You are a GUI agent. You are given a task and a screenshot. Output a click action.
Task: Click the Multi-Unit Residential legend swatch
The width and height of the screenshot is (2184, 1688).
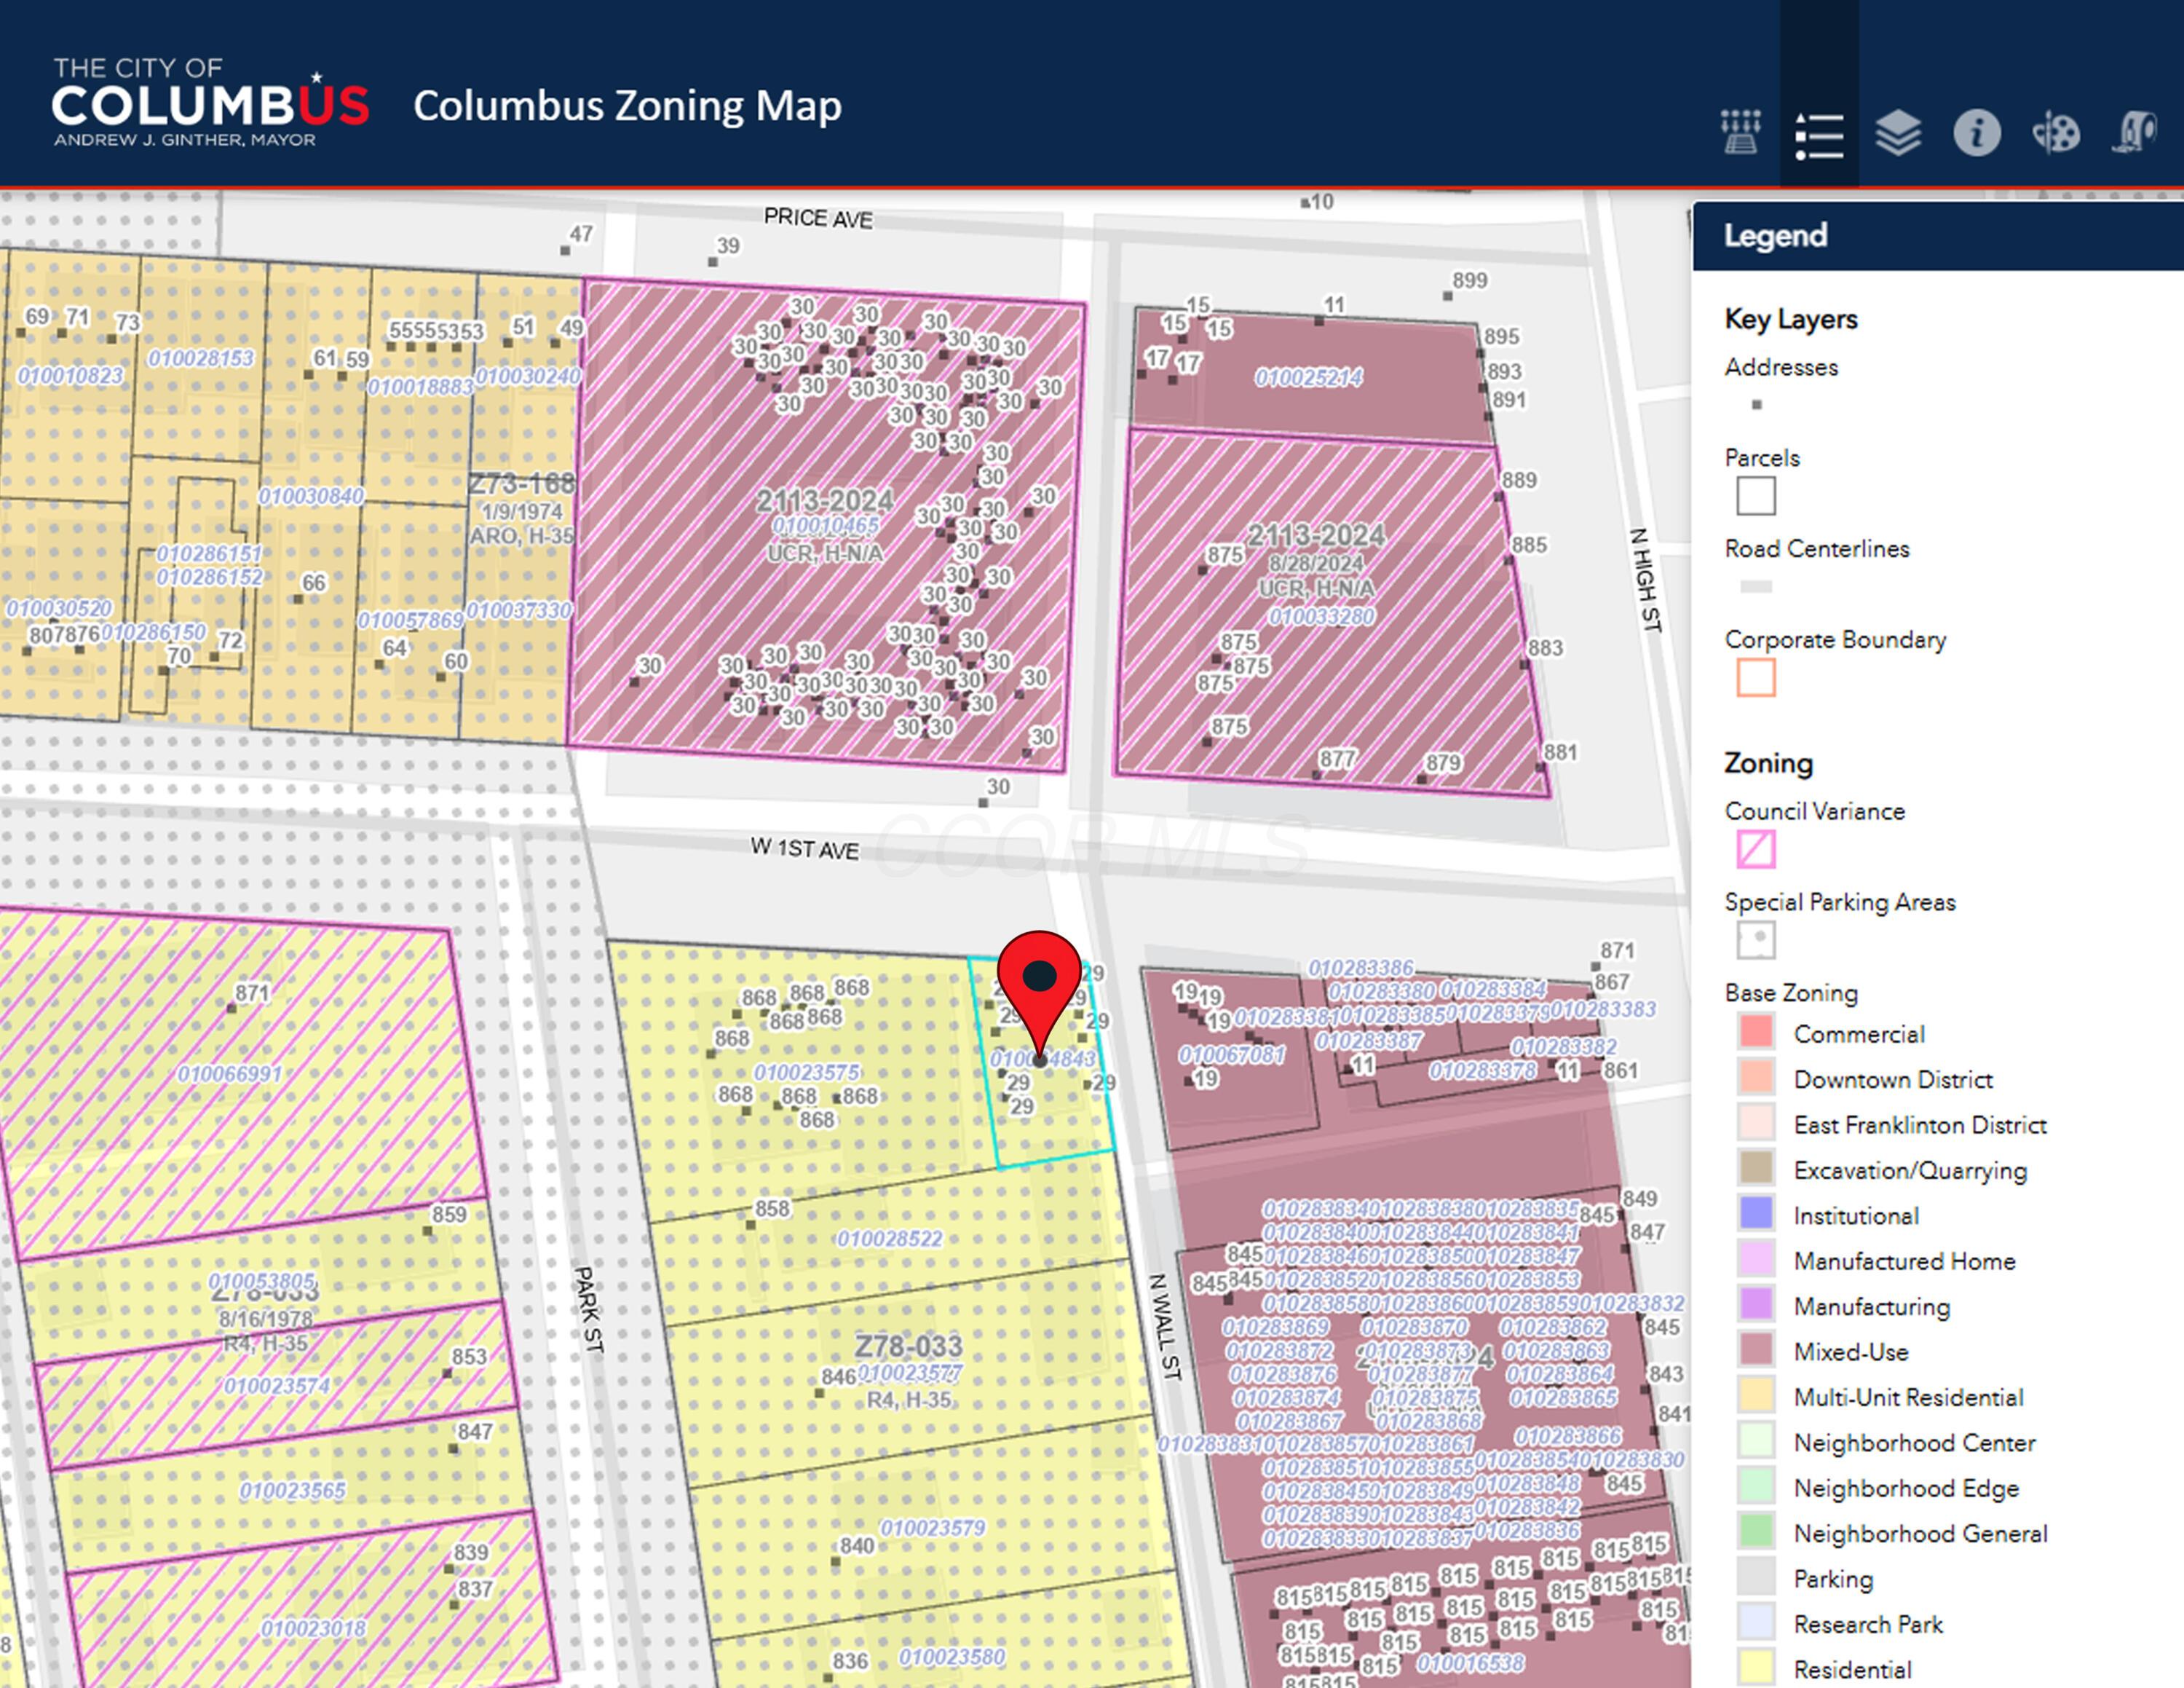[1756, 1395]
